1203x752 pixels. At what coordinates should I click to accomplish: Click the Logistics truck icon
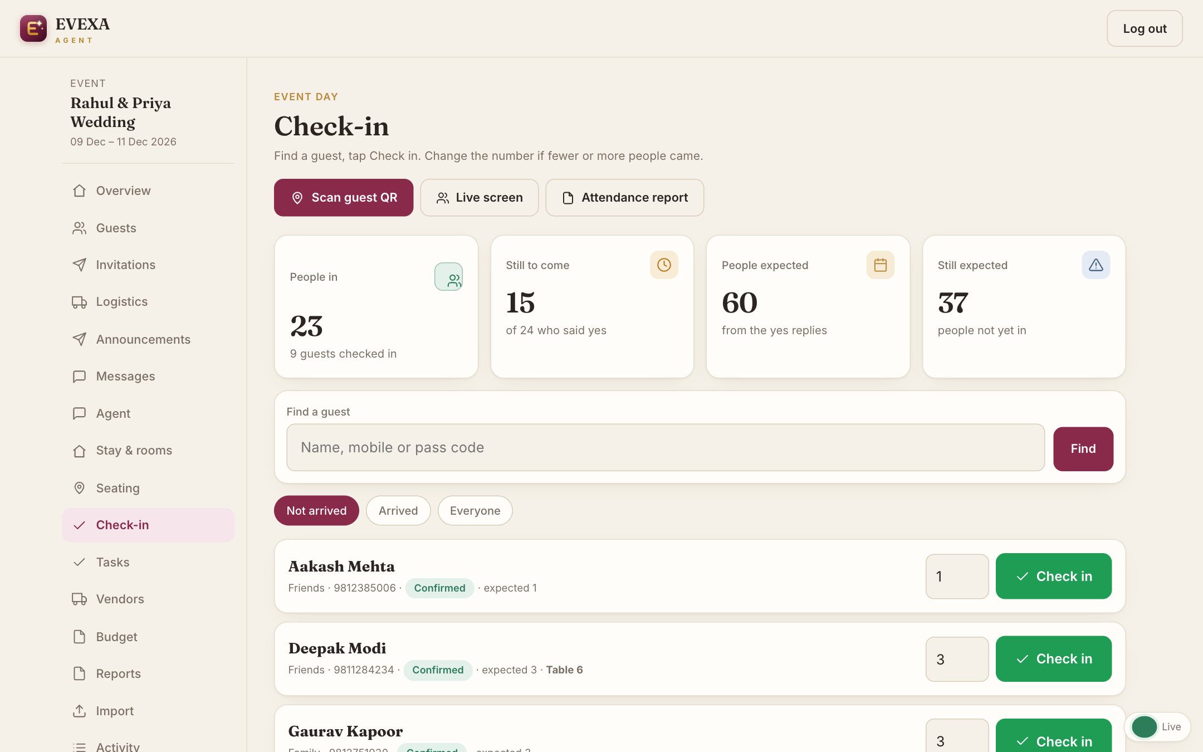pos(80,302)
